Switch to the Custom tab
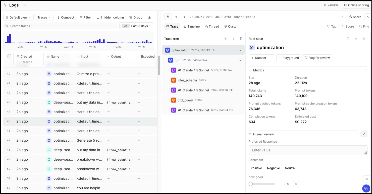 tap(232, 26)
